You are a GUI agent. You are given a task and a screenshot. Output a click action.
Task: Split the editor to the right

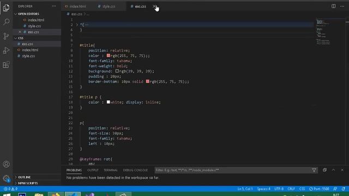tap(333, 6)
